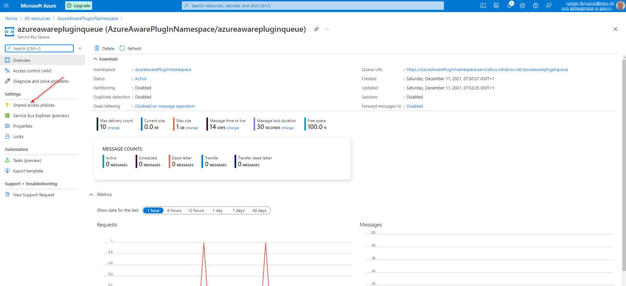The image size is (626, 286).
Task: Open the Namespace value link in Essentials
Action: pos(163,69)
